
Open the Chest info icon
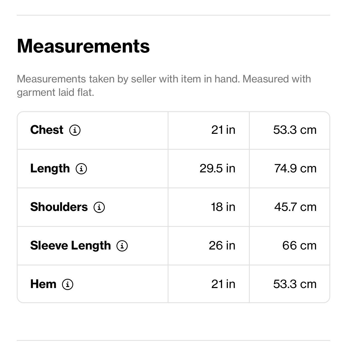(x=75, y=130)
